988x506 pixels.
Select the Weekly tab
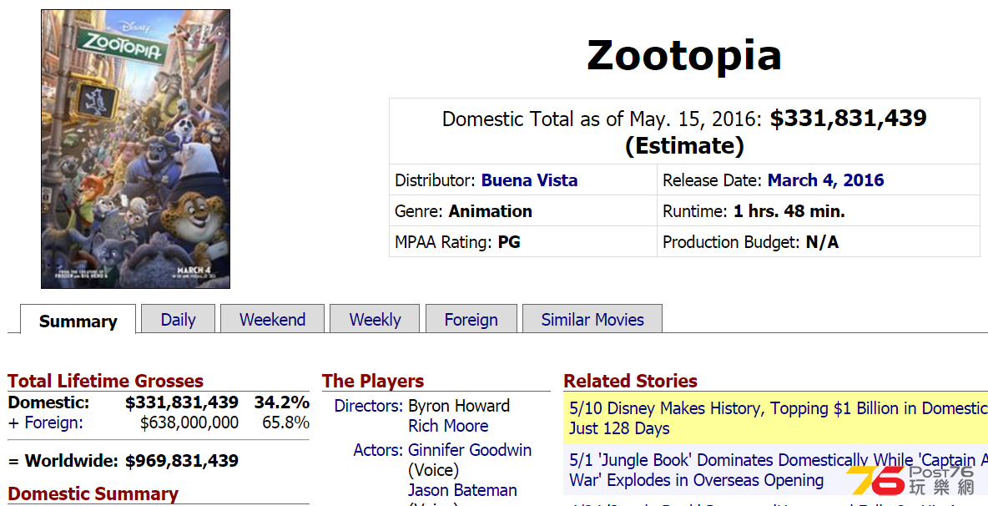[x=375, y=320]
